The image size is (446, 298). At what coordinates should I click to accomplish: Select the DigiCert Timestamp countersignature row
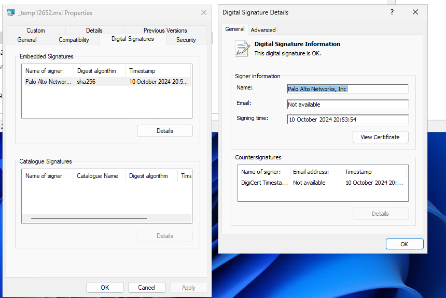[323, 183]
